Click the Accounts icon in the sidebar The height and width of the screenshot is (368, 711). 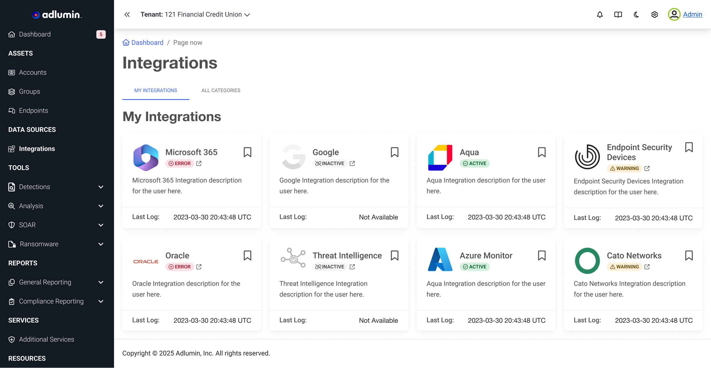(11, 72)
